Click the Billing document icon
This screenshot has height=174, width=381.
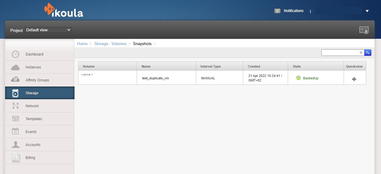point(16,157)
